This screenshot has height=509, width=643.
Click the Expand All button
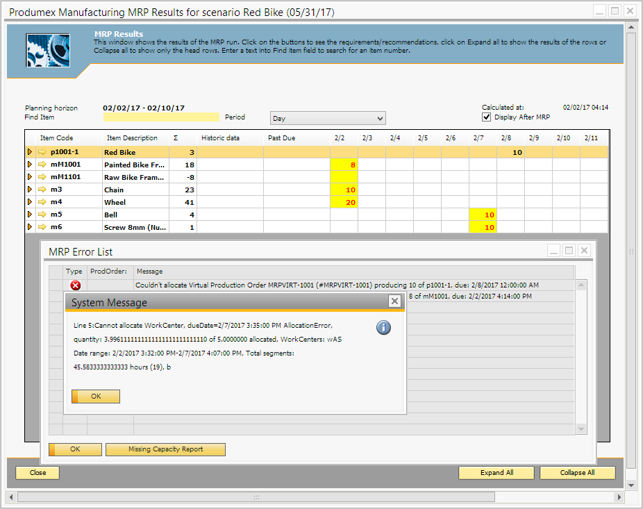496,472
